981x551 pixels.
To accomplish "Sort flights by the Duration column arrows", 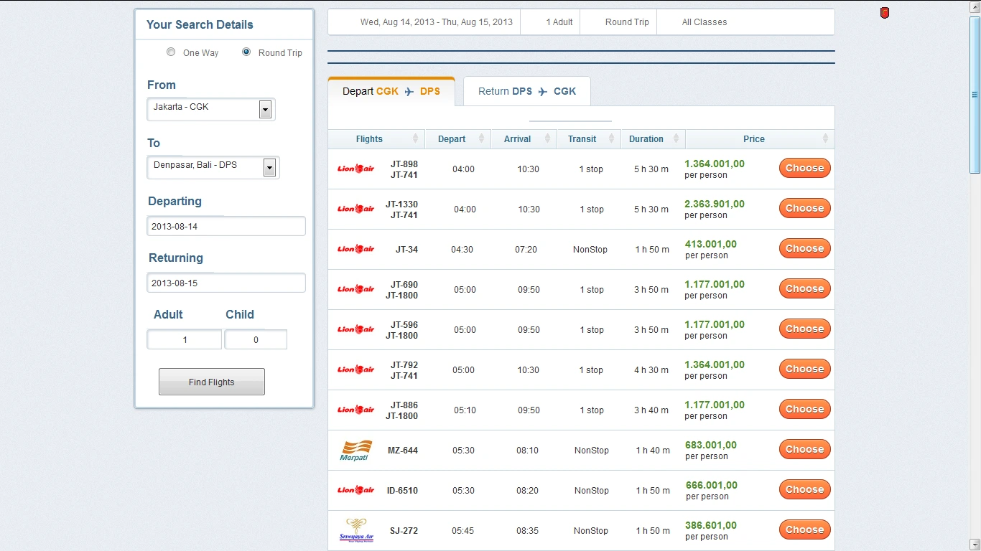I will tap(676, 138).
